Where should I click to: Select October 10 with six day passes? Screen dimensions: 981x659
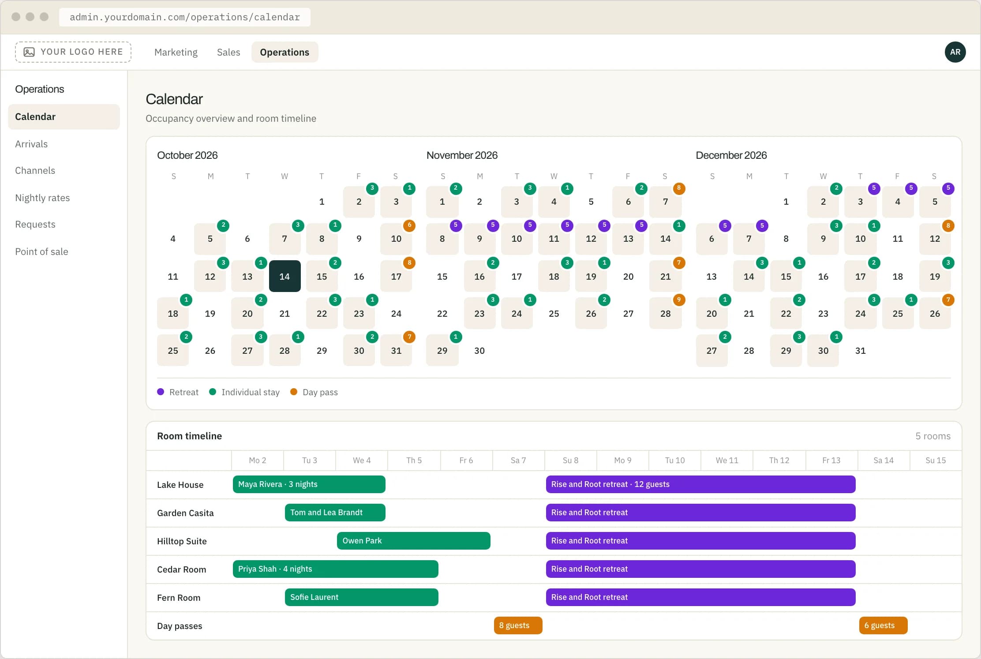click(396, 239)
